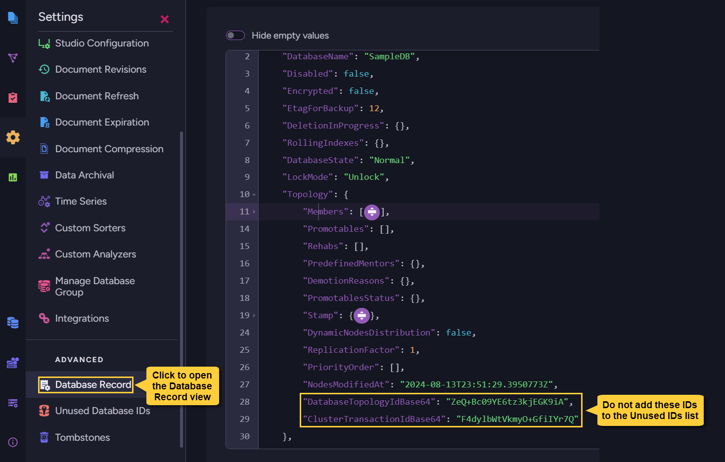This screenshot has width=725, height=462.
Task: Open Documents section in left rail
Action: coord(13,18)
